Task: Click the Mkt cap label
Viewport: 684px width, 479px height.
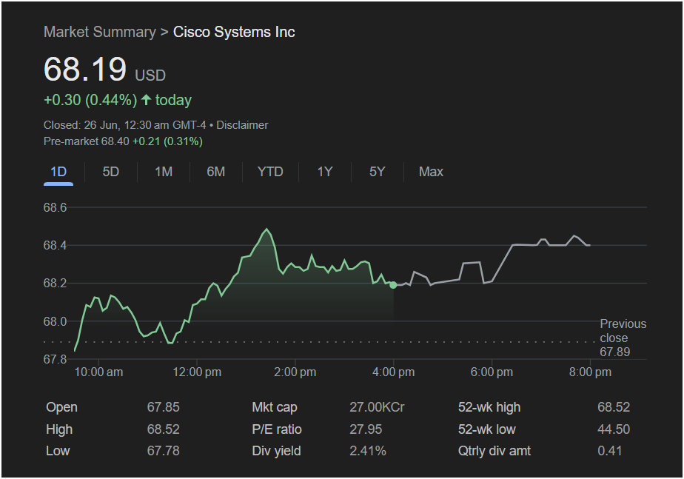Action: tap(275, 407)
